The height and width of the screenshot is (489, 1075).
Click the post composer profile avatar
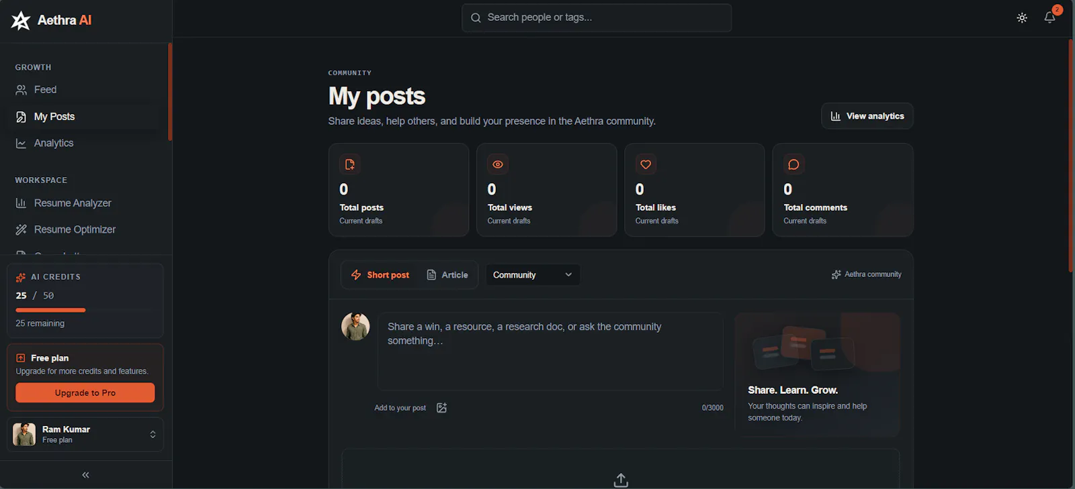[x=355, y=327]
